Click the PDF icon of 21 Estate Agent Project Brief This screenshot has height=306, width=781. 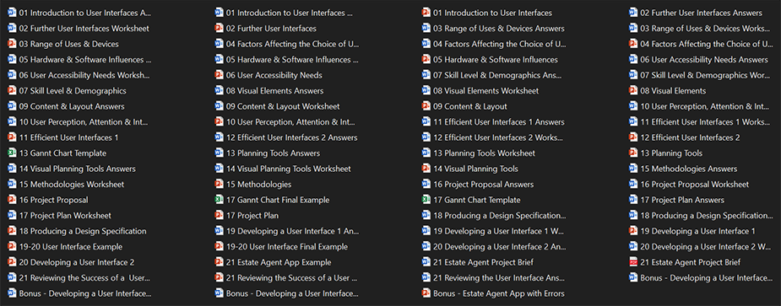point(633,262)
